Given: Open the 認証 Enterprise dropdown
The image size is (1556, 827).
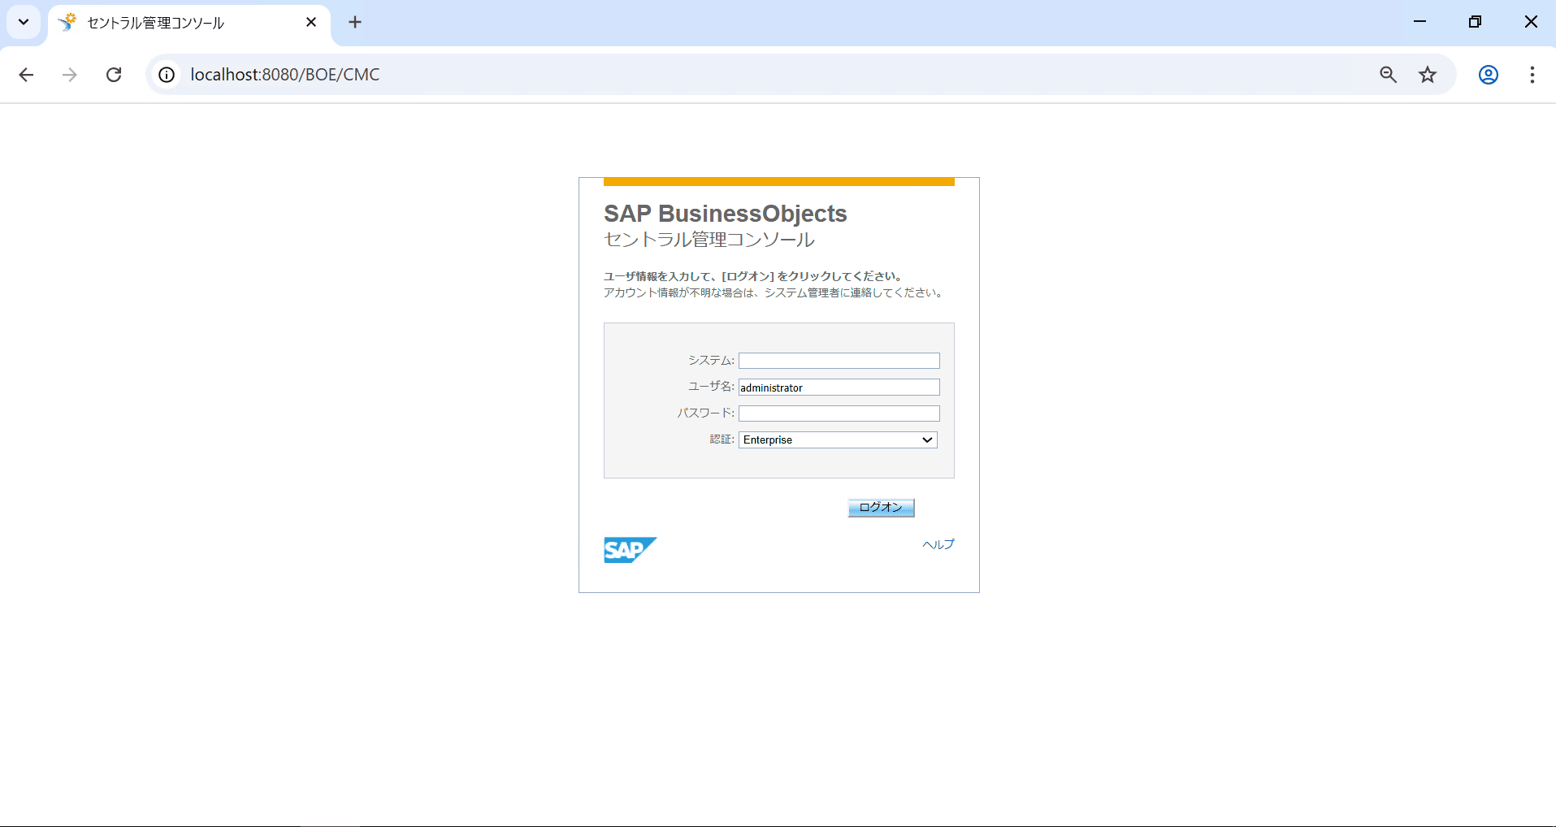Looking at the screenshot, I should click(838, 439).
